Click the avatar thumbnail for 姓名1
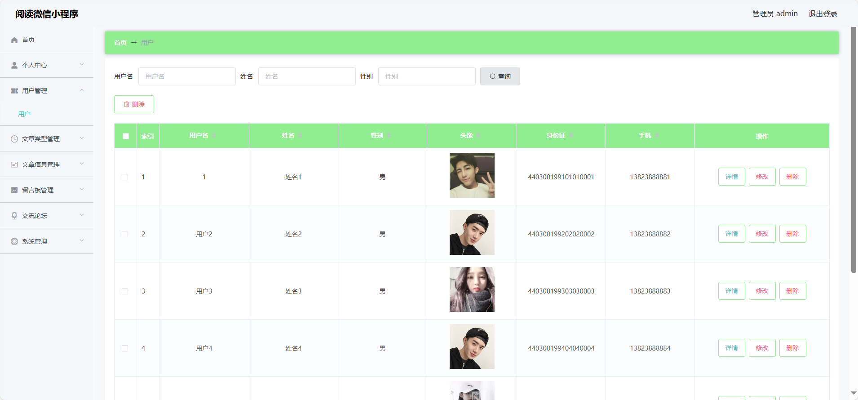858x400 pixels. tap(472, 175)
